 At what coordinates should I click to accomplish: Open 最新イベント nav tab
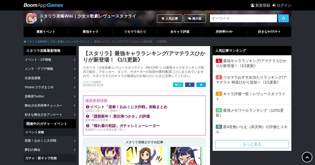click(46, 32)
